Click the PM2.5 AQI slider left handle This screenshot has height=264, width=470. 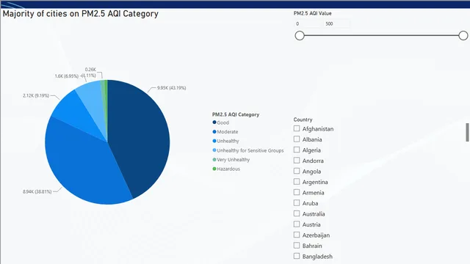[300, 36]
